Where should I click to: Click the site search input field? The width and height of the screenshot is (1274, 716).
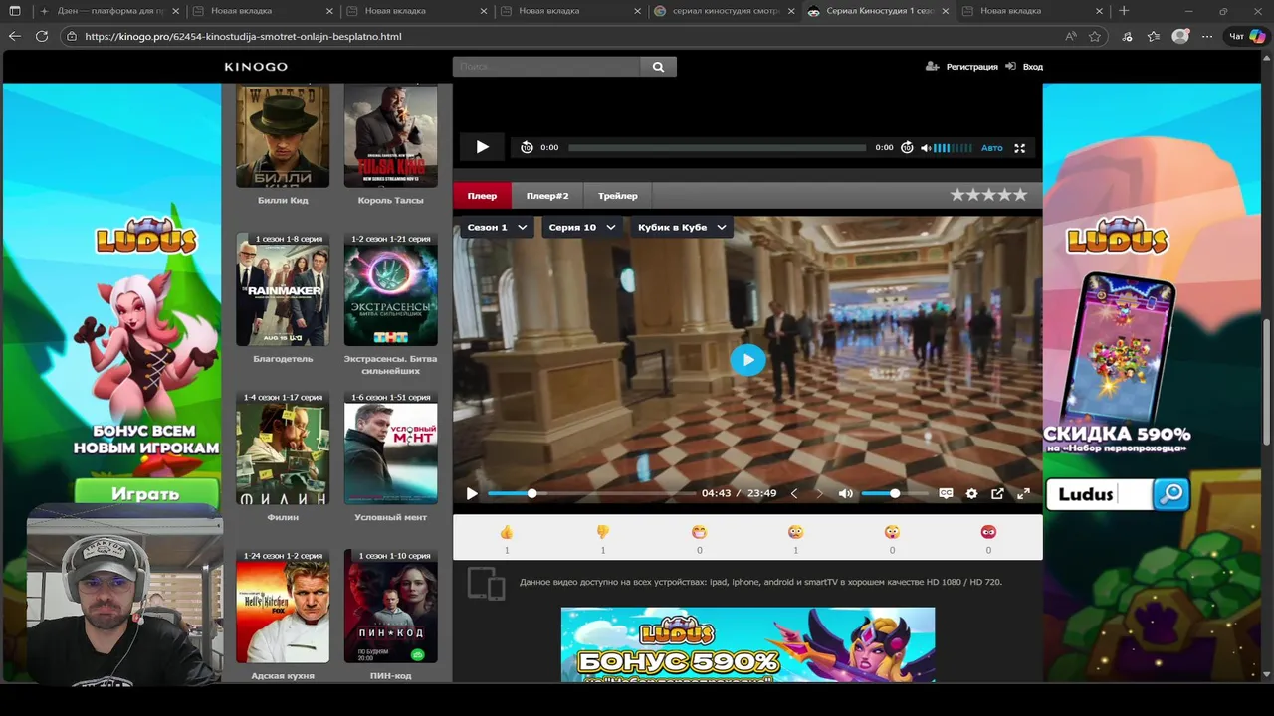coord(546,67)
